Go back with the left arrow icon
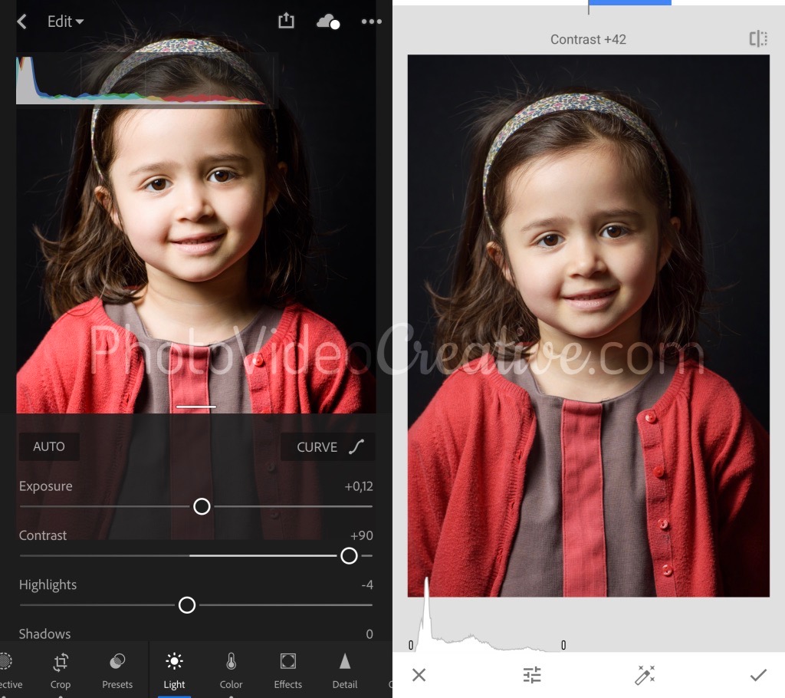Screen dimensions: 785x698 pyautogui.click(x=21, y=21)
